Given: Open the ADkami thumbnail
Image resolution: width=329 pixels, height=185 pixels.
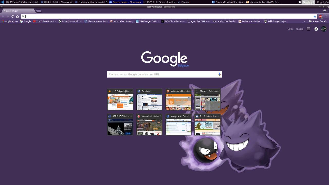Looking at the screenshot, I should pyautogui.click(x=207, y=99).
